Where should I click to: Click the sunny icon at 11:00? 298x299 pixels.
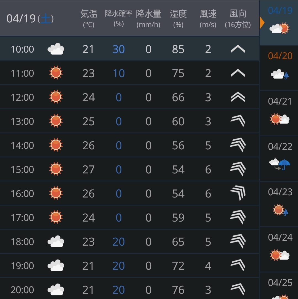point(56,73)
